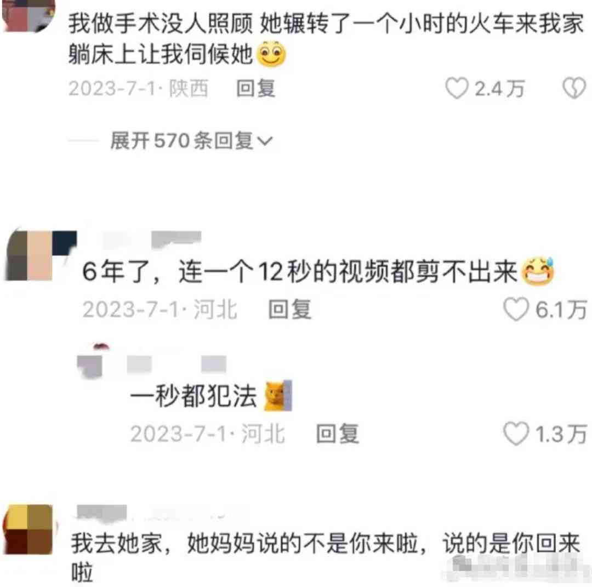
Task: Tap the username above the 6年了 comment
Action: click(152, 240)
